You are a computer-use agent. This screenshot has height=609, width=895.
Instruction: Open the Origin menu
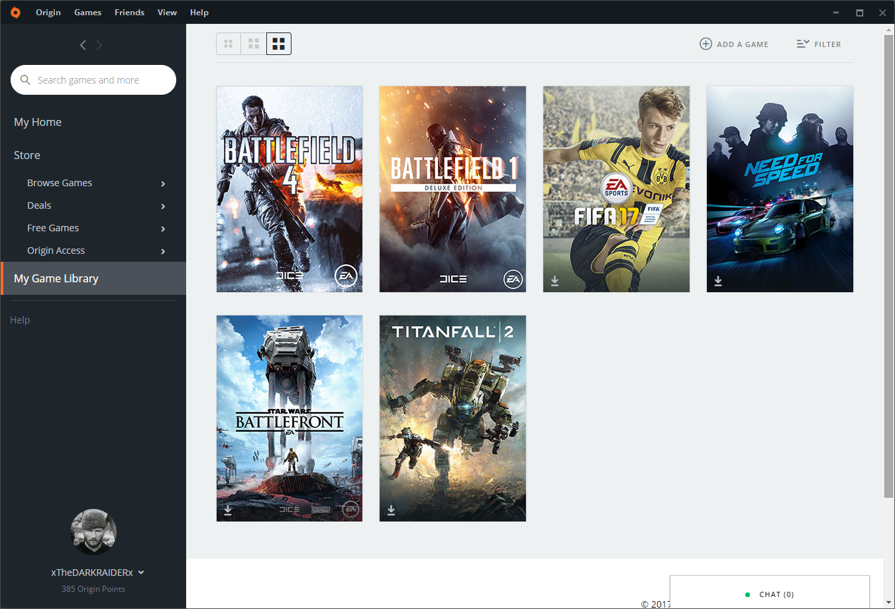(48, 12)
